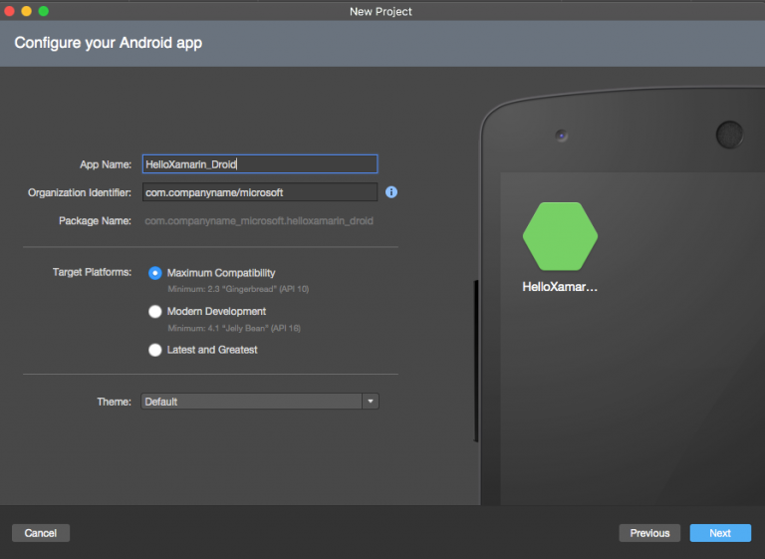Click the green zoom window button
Image resolution: width=765 pixels, height=559 pixels.
pos(44,11)
